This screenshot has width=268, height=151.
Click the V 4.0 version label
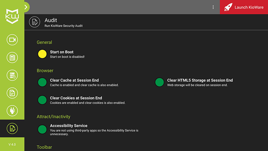[12, 144]
